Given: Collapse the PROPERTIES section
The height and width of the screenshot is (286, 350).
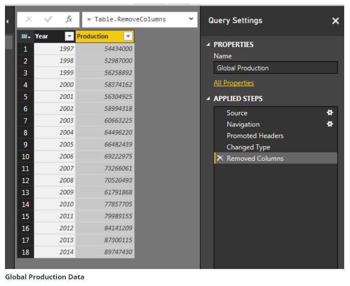Looking at the screenshot, I should point(208,45).
